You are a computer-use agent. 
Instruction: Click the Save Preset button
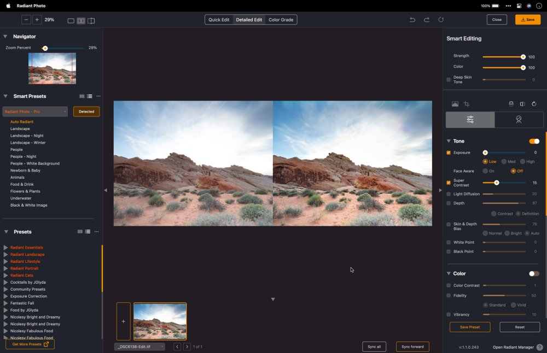470,327
